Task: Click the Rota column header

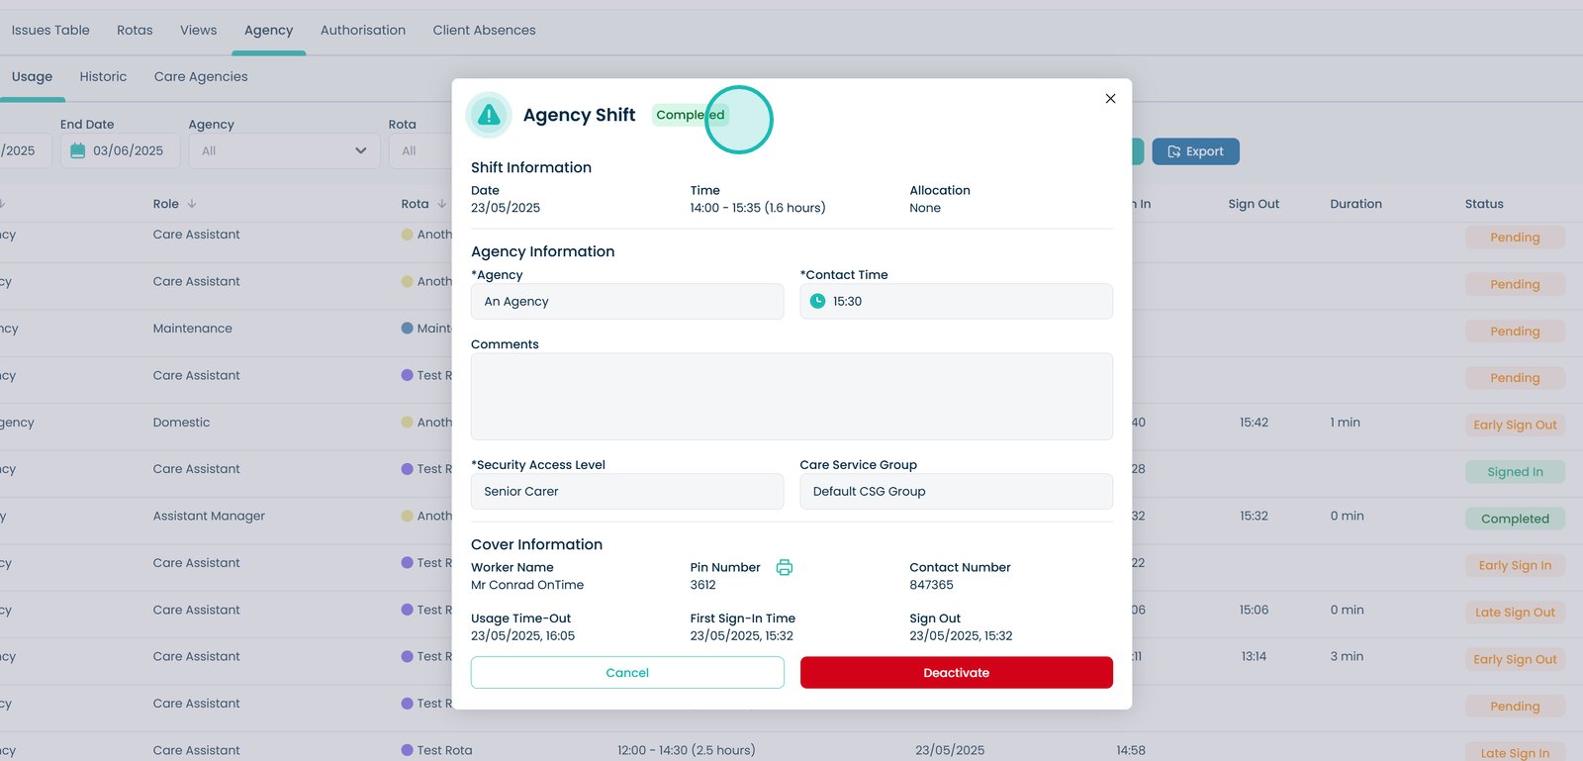Action: point(415,204)
